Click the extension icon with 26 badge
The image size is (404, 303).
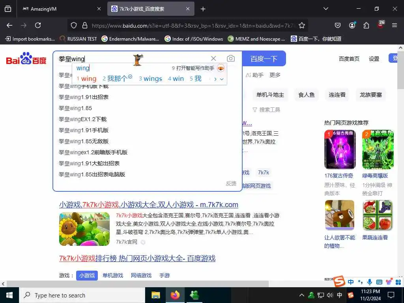(381, 25)
